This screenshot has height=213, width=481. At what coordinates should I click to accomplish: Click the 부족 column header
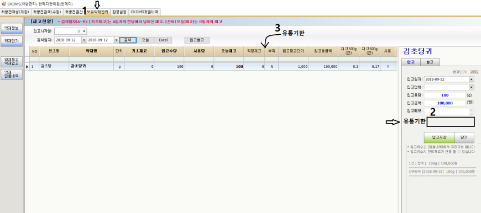[271, 51]
